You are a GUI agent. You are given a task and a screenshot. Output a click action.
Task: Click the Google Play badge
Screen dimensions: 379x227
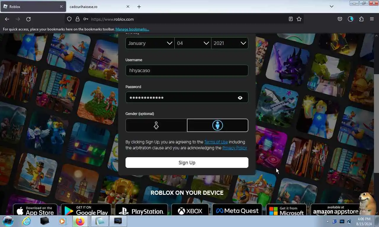86,210
